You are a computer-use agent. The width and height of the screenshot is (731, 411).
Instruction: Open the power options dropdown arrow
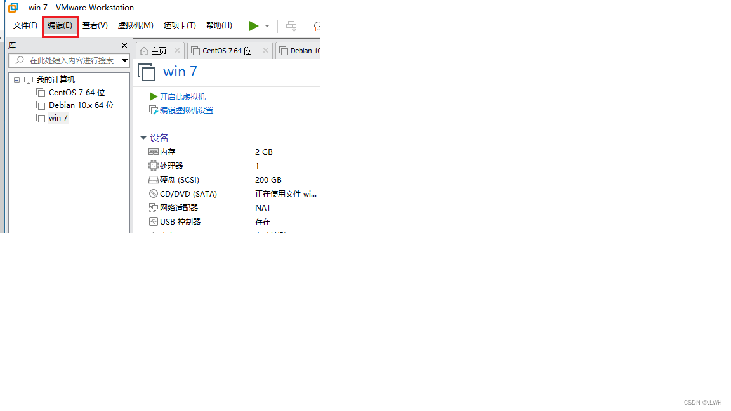[267, 26]
